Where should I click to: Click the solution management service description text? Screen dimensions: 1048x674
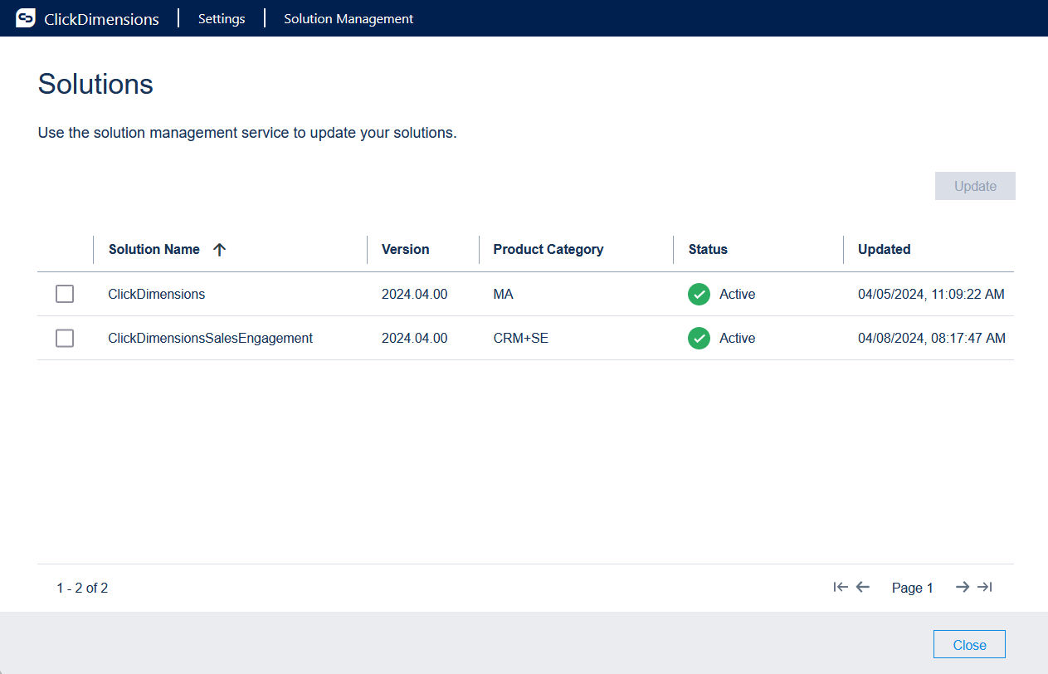[247, 133]
